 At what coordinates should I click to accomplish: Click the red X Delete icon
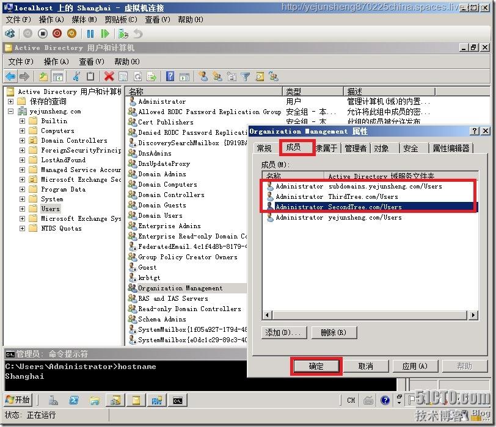pyautogui.click(x=109, y=76)
